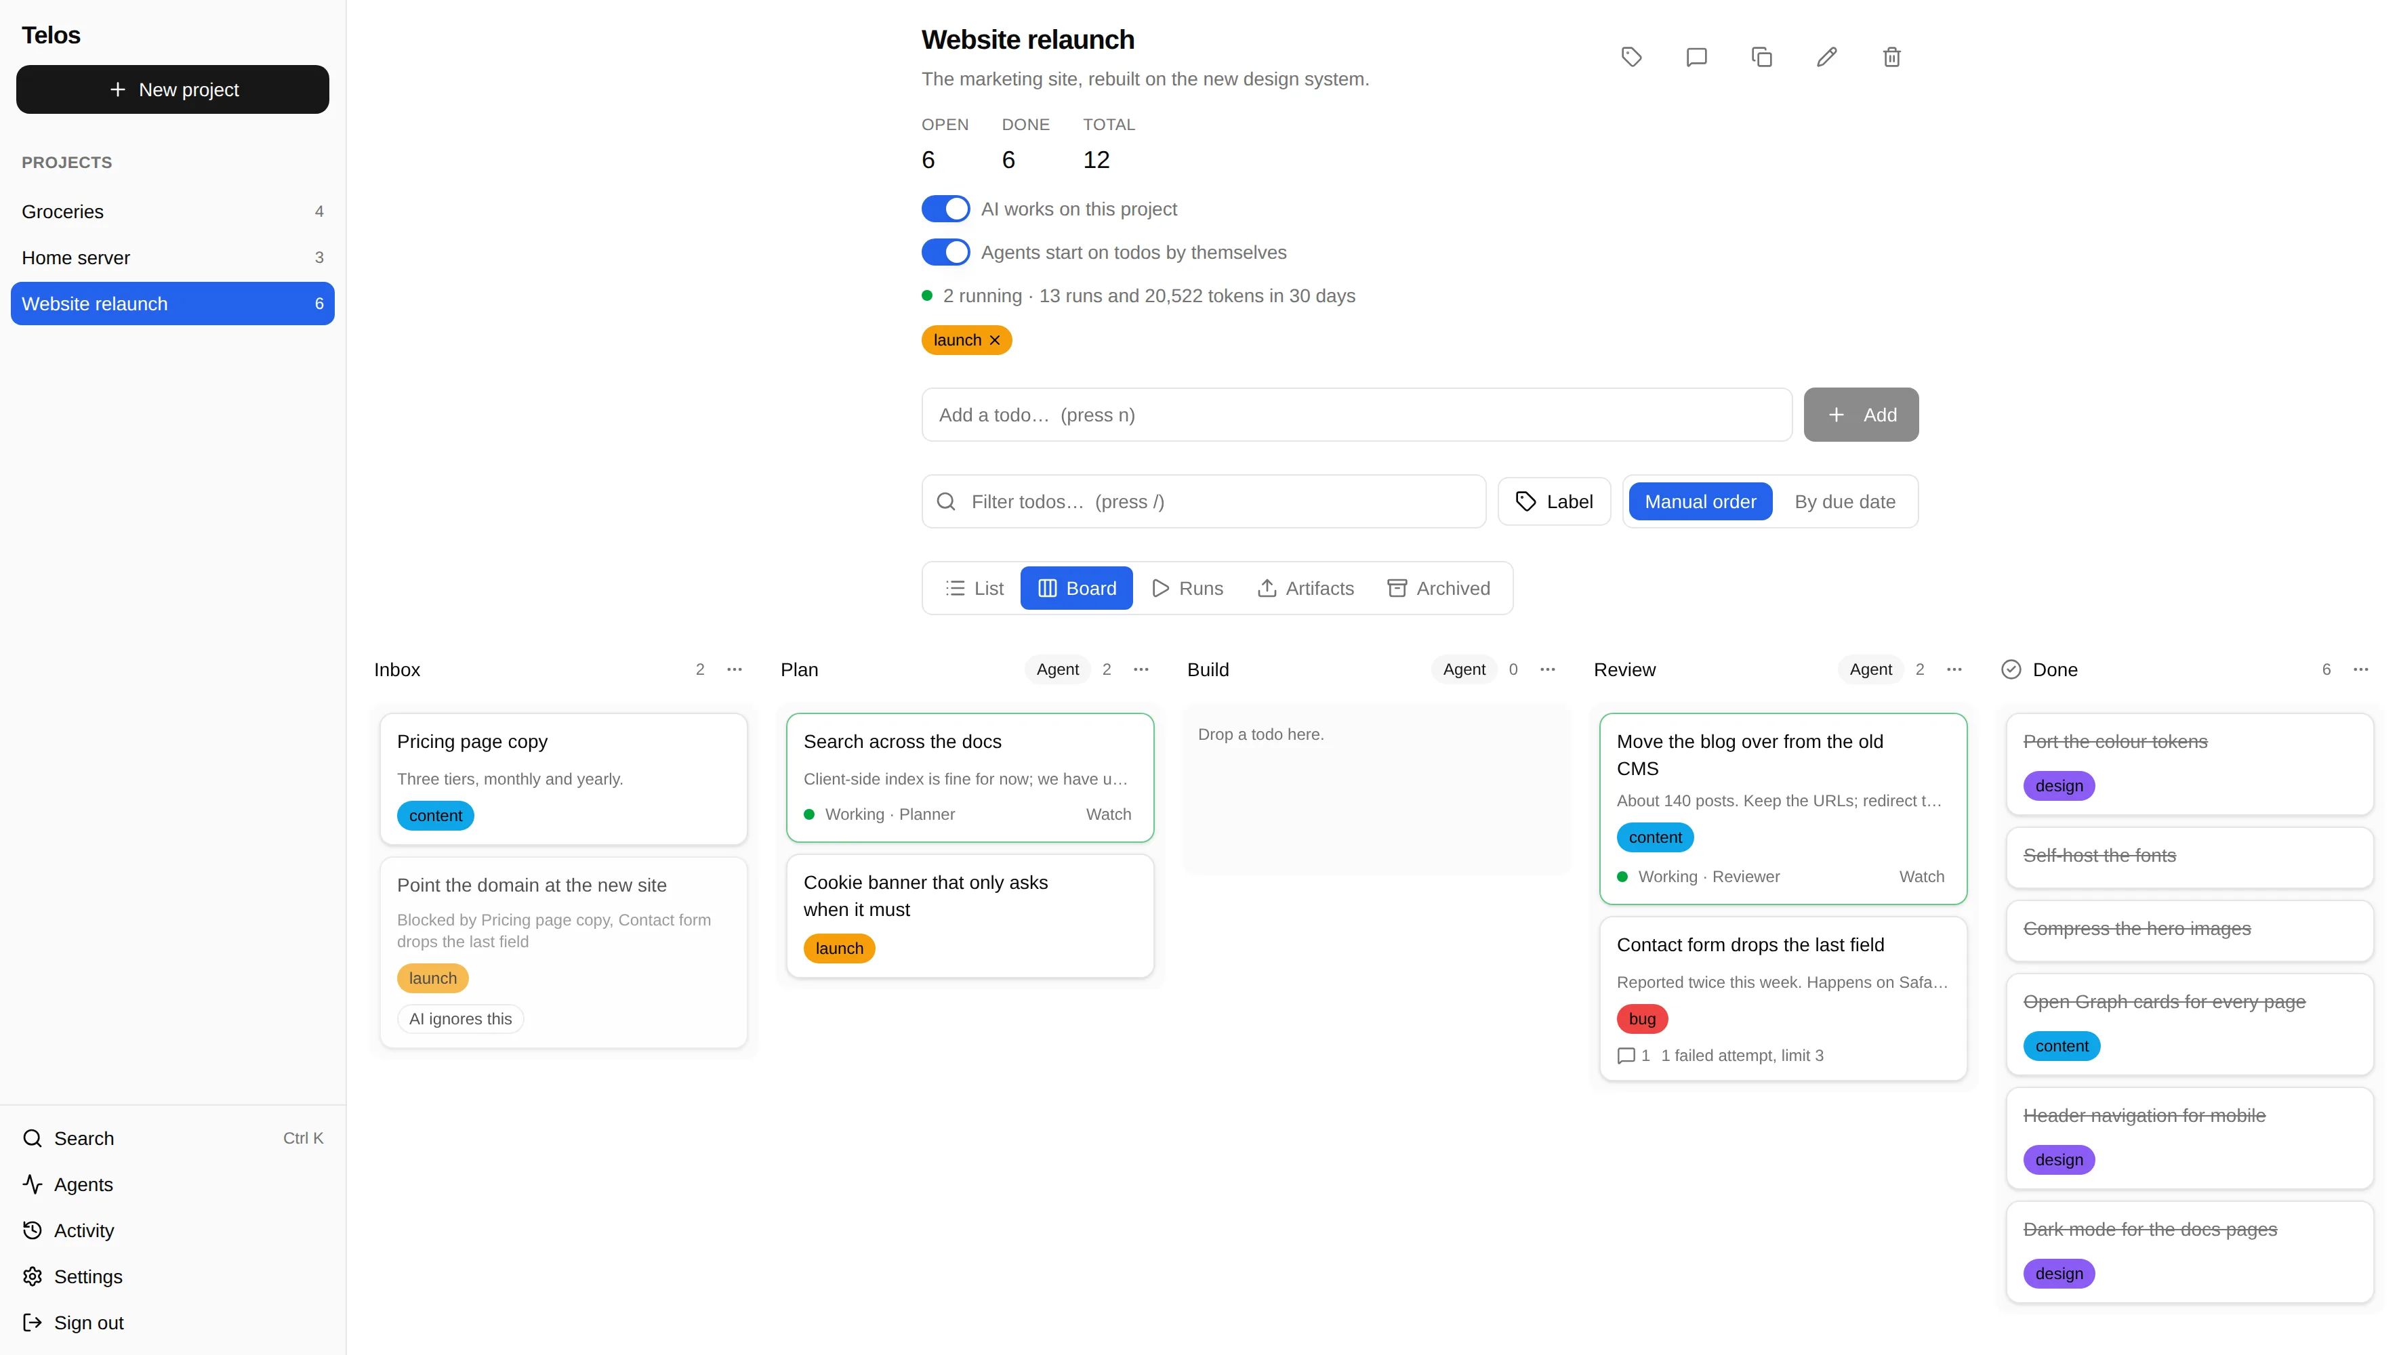Open the Archived tab

[x=1439, y=587]
